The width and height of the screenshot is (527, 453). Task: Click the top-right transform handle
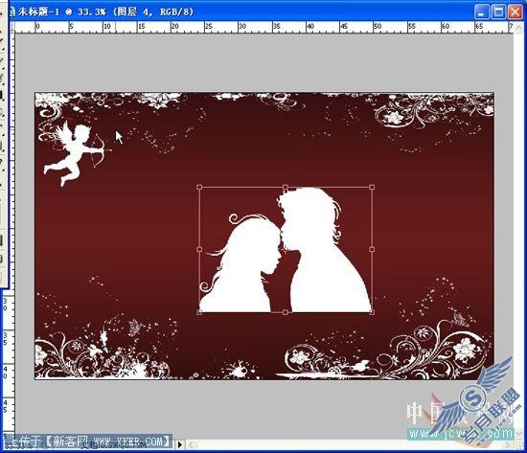click(x=372, y=187)
